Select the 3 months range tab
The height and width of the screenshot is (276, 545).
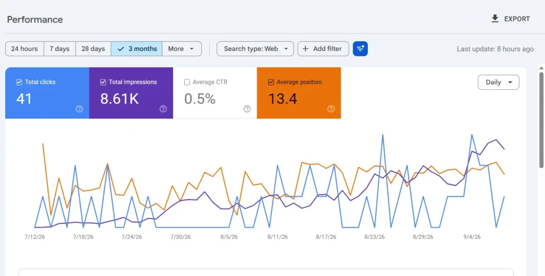(137, 49)
